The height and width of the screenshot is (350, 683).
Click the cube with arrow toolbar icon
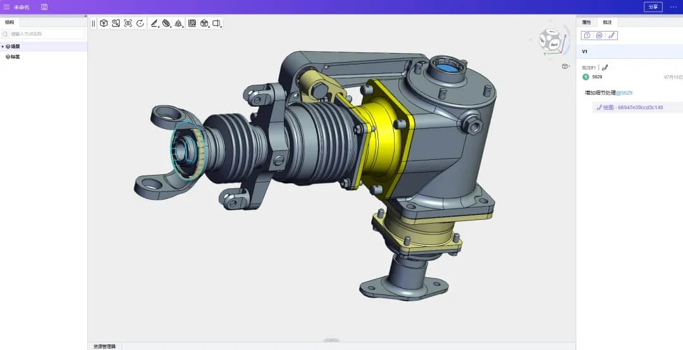coord(104,23)
